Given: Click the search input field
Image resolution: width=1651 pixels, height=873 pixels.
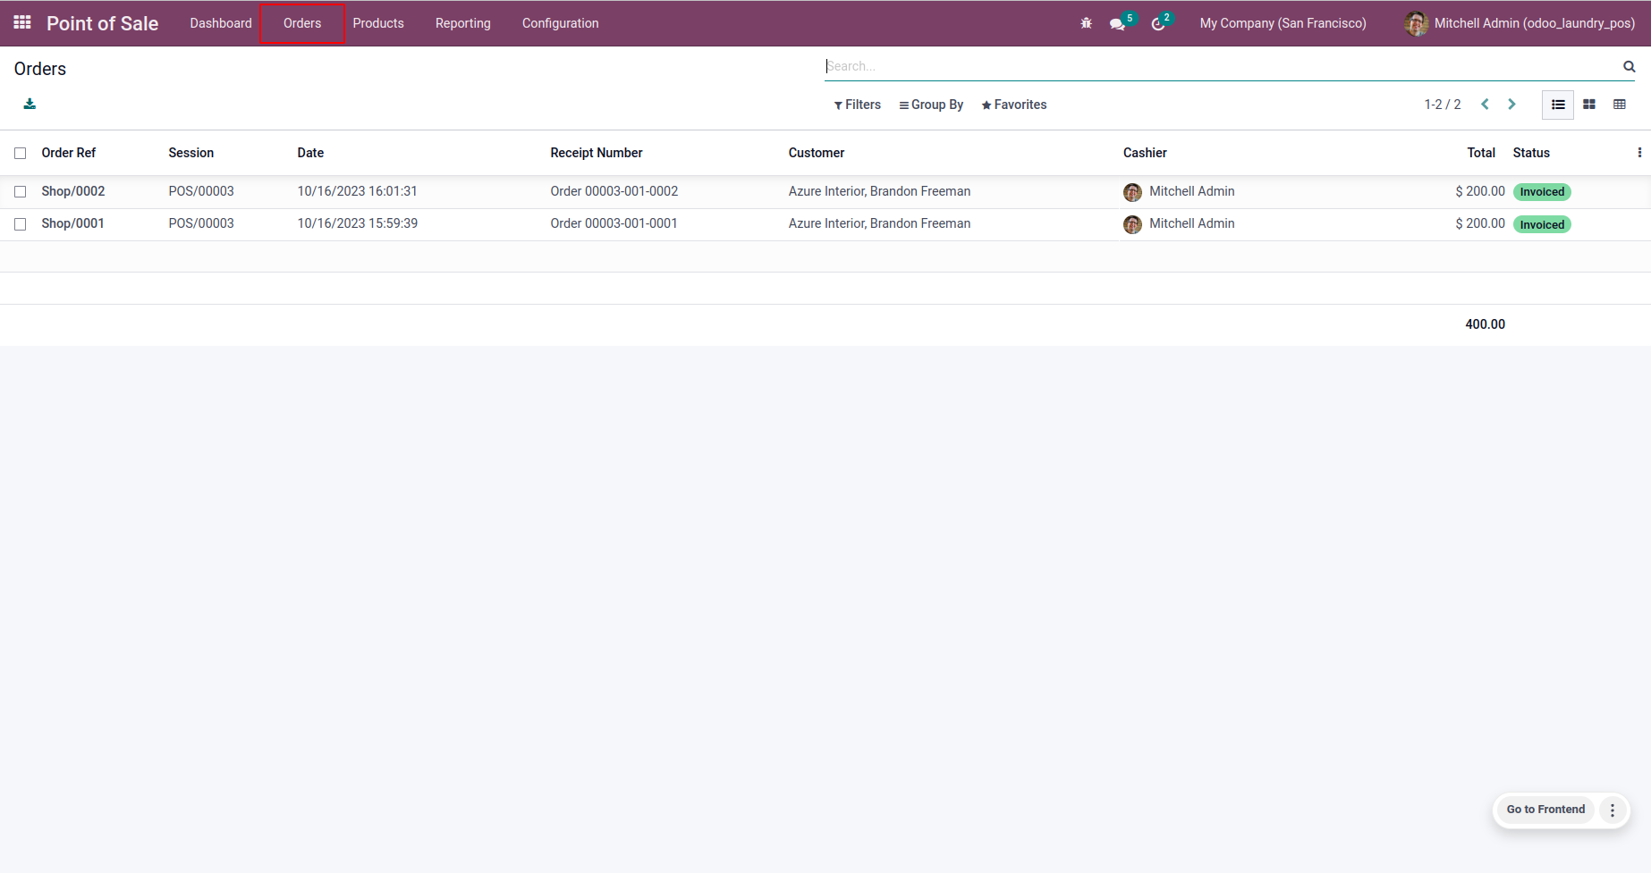Looking at the screenshot, I should pyautogui.click(x=1223, y=66).
